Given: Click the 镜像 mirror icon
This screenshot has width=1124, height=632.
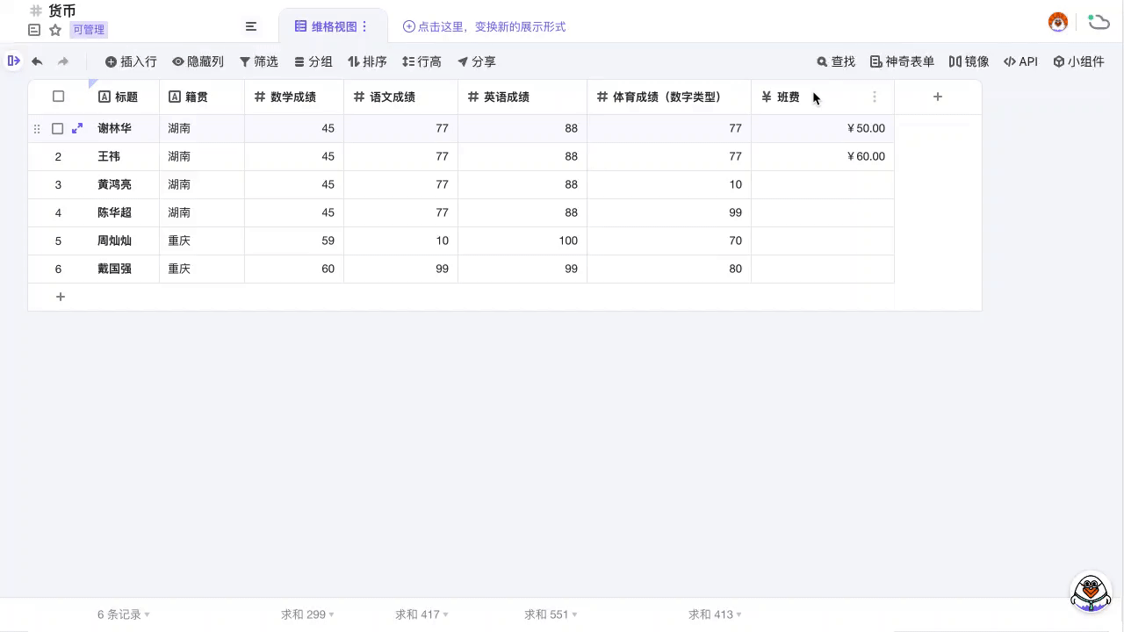Looking at the screenshot, I should 969,61.
